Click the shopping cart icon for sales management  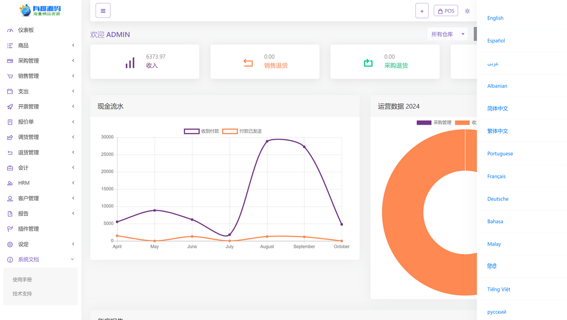pos(10,76)
